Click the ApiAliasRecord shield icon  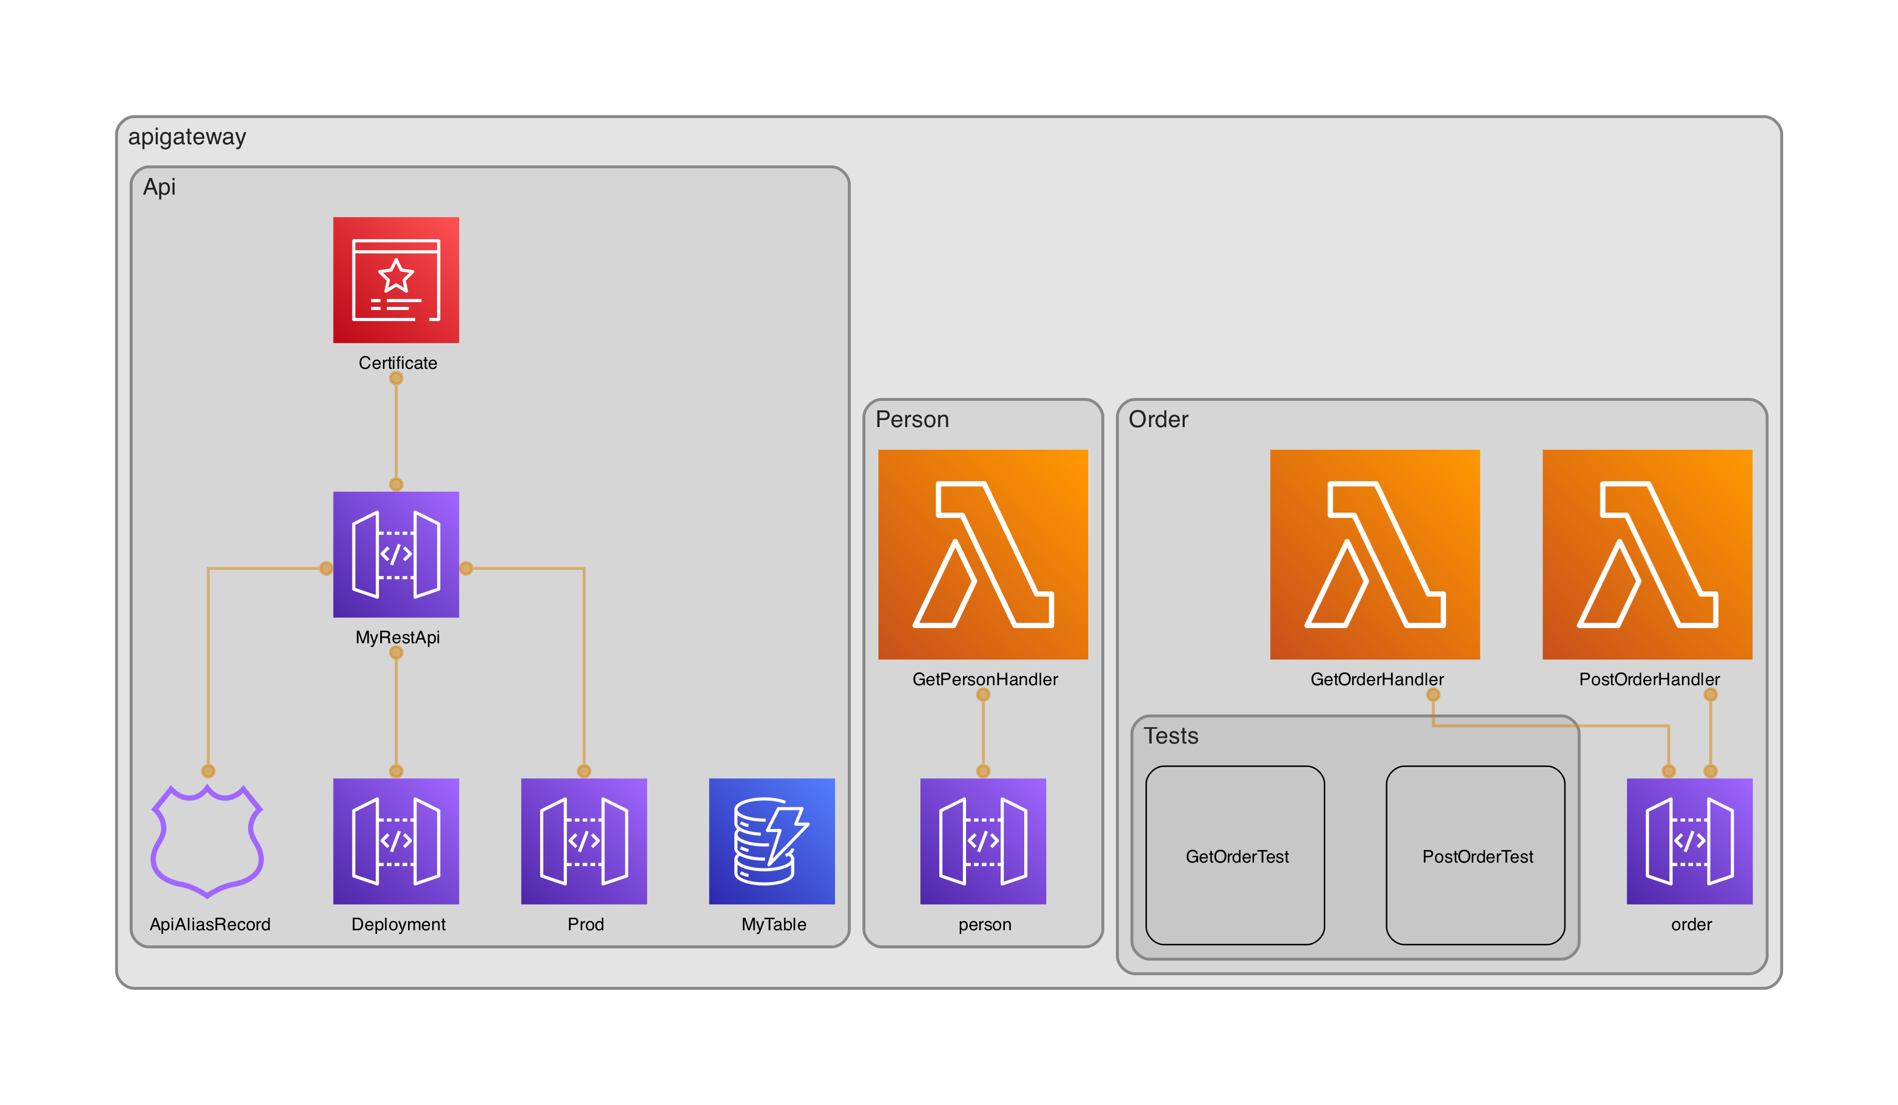207,841
